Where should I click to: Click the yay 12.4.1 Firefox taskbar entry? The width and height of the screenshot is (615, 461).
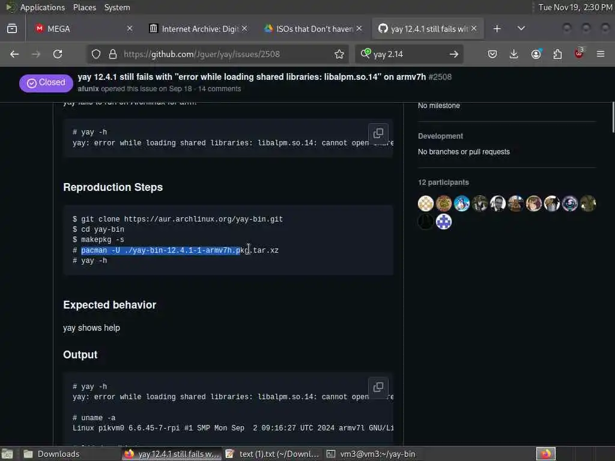click(x=171, y=454)
